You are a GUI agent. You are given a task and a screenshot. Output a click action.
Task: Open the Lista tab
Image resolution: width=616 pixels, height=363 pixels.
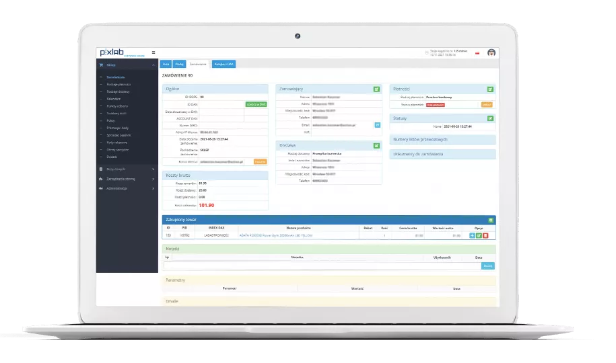click(x=166, y=64)
